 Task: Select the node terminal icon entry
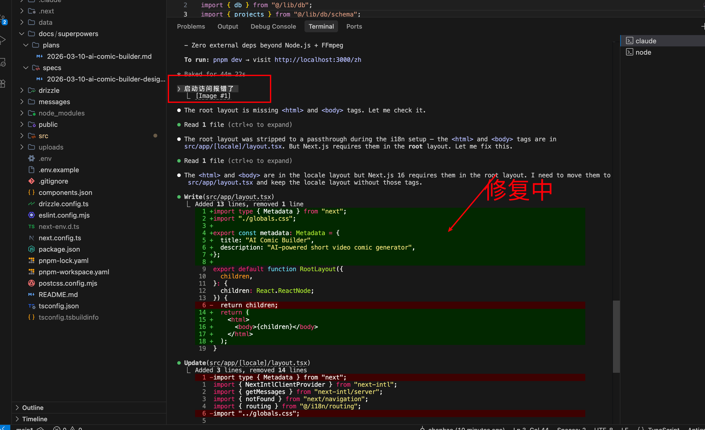[x=629, y=52]
